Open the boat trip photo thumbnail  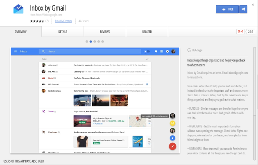[82, 100]
